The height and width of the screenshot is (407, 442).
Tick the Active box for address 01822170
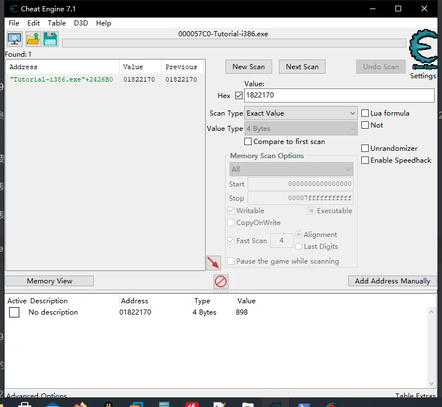(14, 312)
